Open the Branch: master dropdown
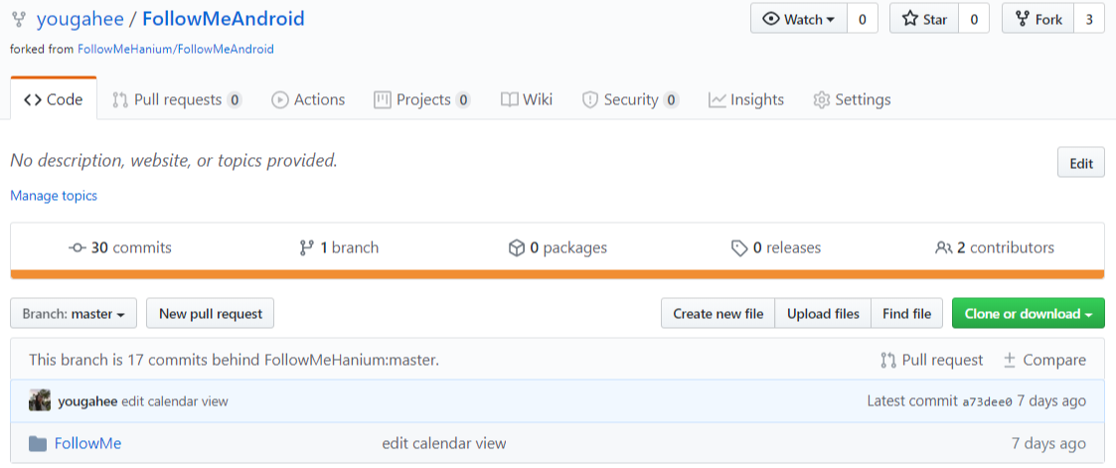 pos(74,314)
